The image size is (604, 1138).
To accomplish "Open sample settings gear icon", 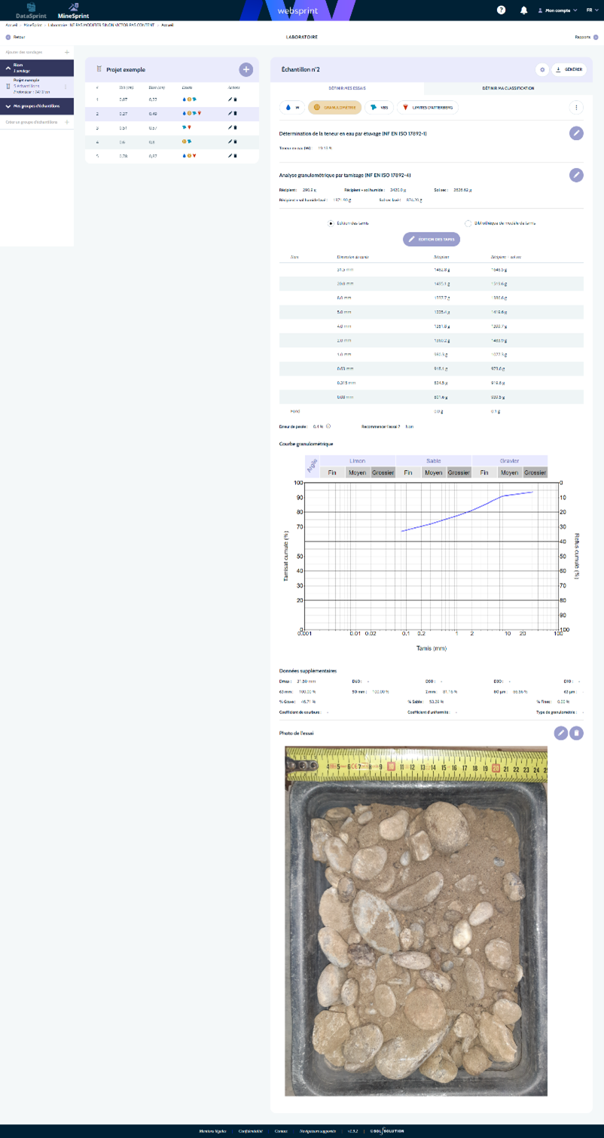I will pos(542,69).
